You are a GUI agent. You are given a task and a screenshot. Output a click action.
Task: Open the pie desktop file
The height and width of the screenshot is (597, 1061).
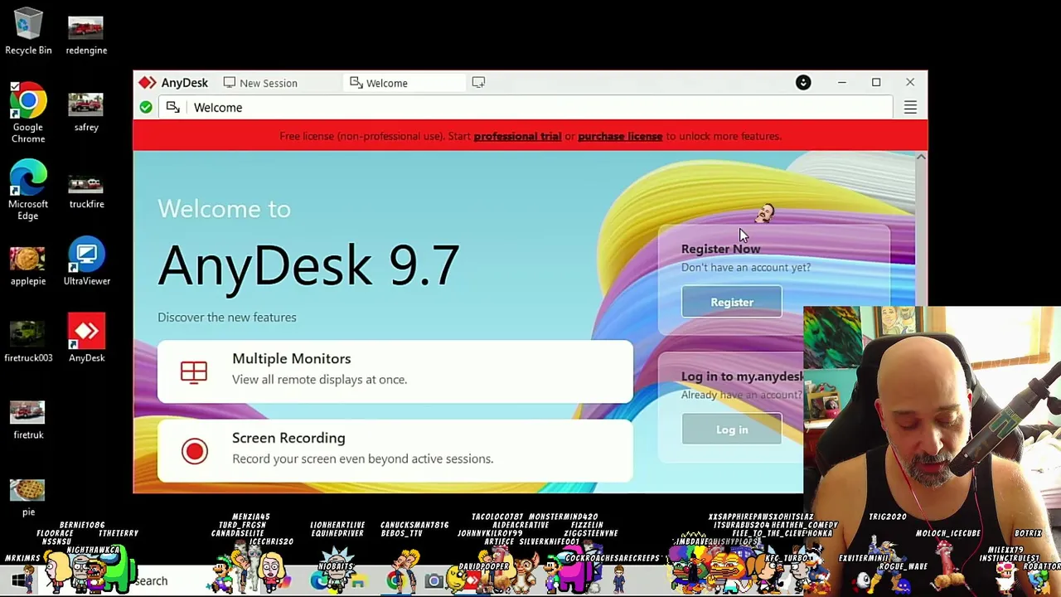tap(28, 496)
